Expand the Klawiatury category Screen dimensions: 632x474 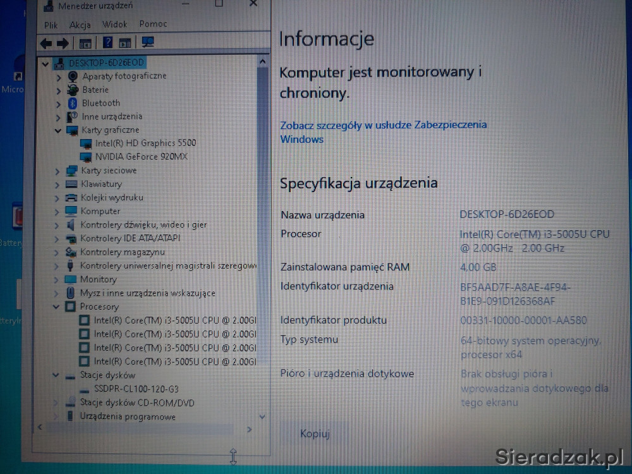(57, 185)
